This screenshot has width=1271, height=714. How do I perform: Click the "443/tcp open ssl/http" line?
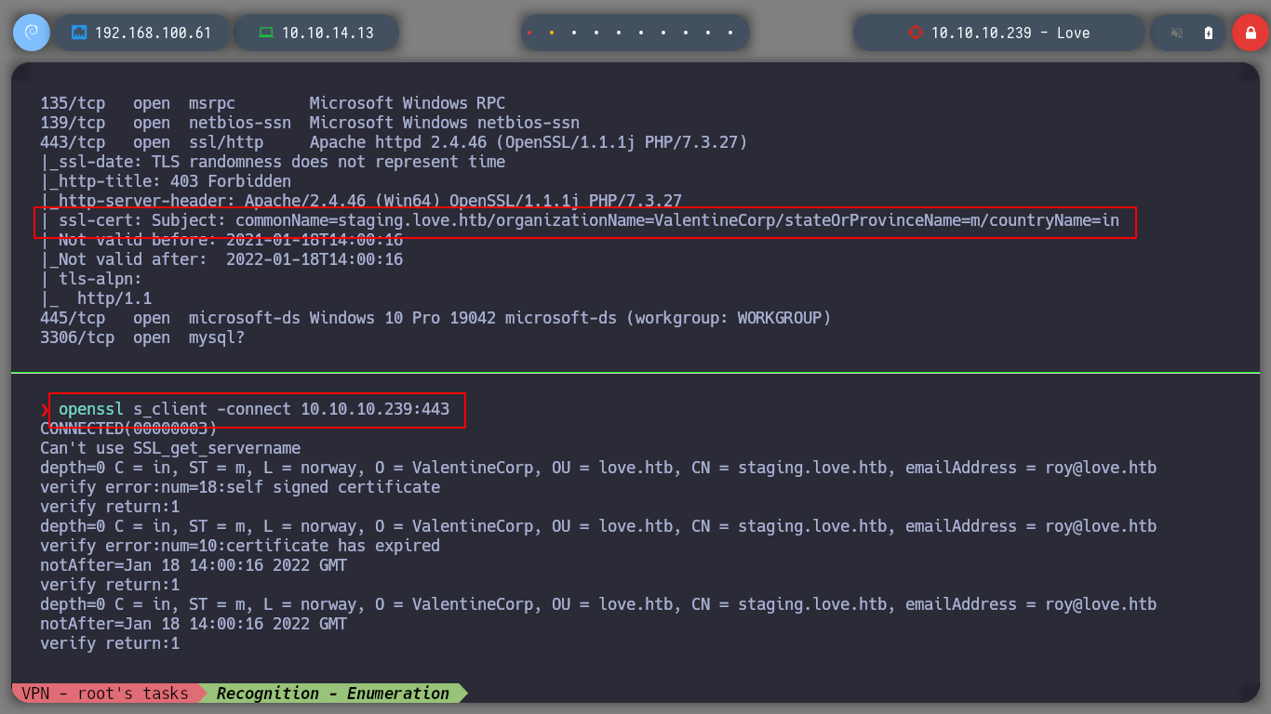click(394, 142)
